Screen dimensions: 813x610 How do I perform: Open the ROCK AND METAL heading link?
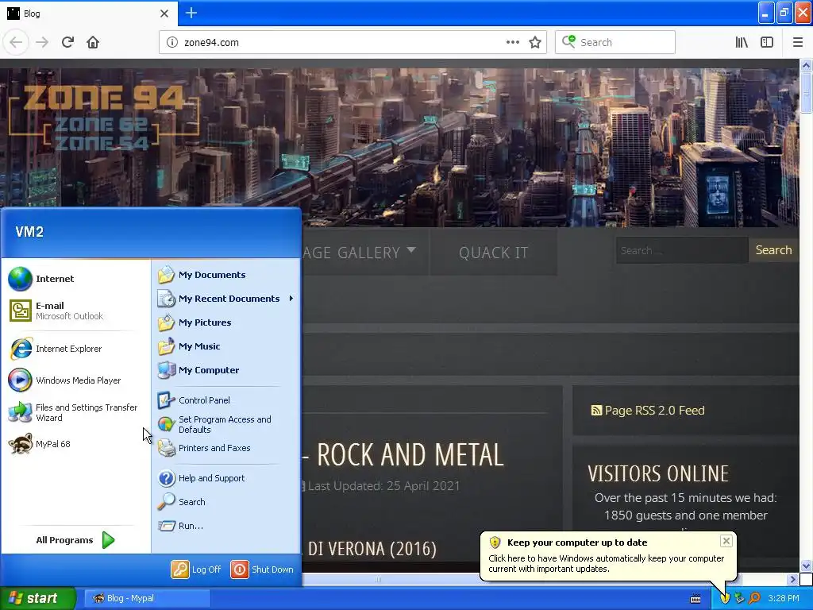pos(410,455)
